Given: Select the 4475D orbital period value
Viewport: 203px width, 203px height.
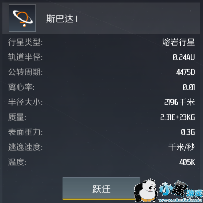Looking at the screenshot, I should (186, 72).
